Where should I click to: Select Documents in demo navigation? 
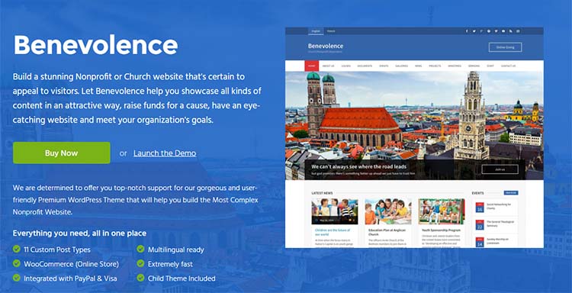[x=365, y=66]
